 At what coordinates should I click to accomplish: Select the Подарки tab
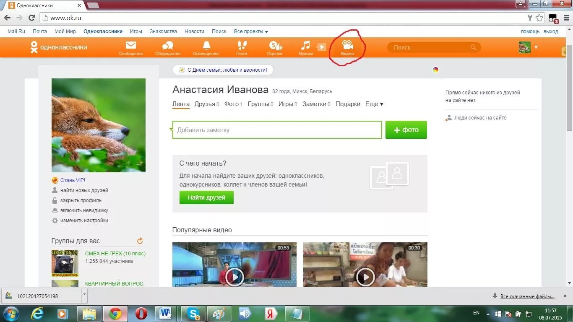coord(348,104)
